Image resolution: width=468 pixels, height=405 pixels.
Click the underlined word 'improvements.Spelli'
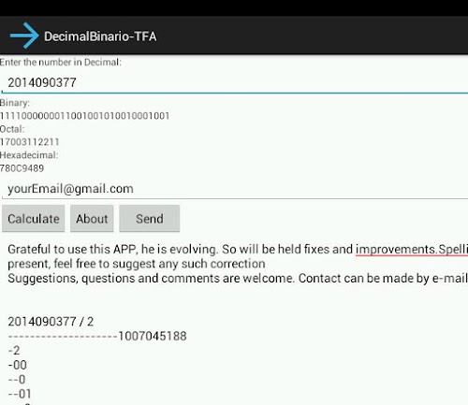coord(412,250)
